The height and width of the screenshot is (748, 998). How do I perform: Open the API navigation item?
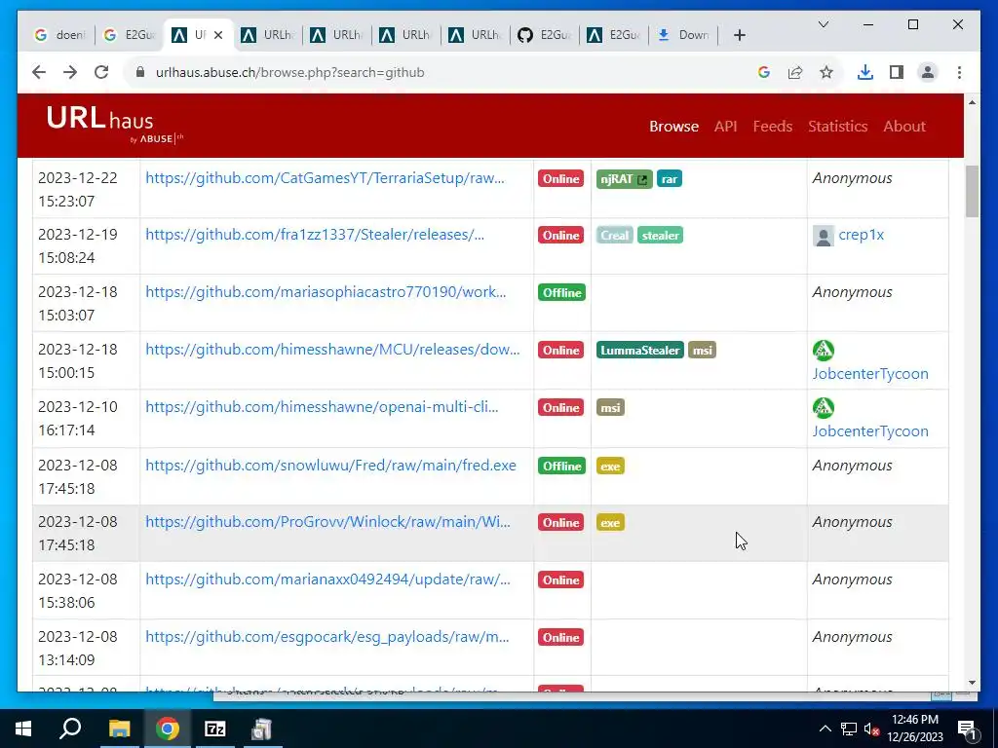725,126
